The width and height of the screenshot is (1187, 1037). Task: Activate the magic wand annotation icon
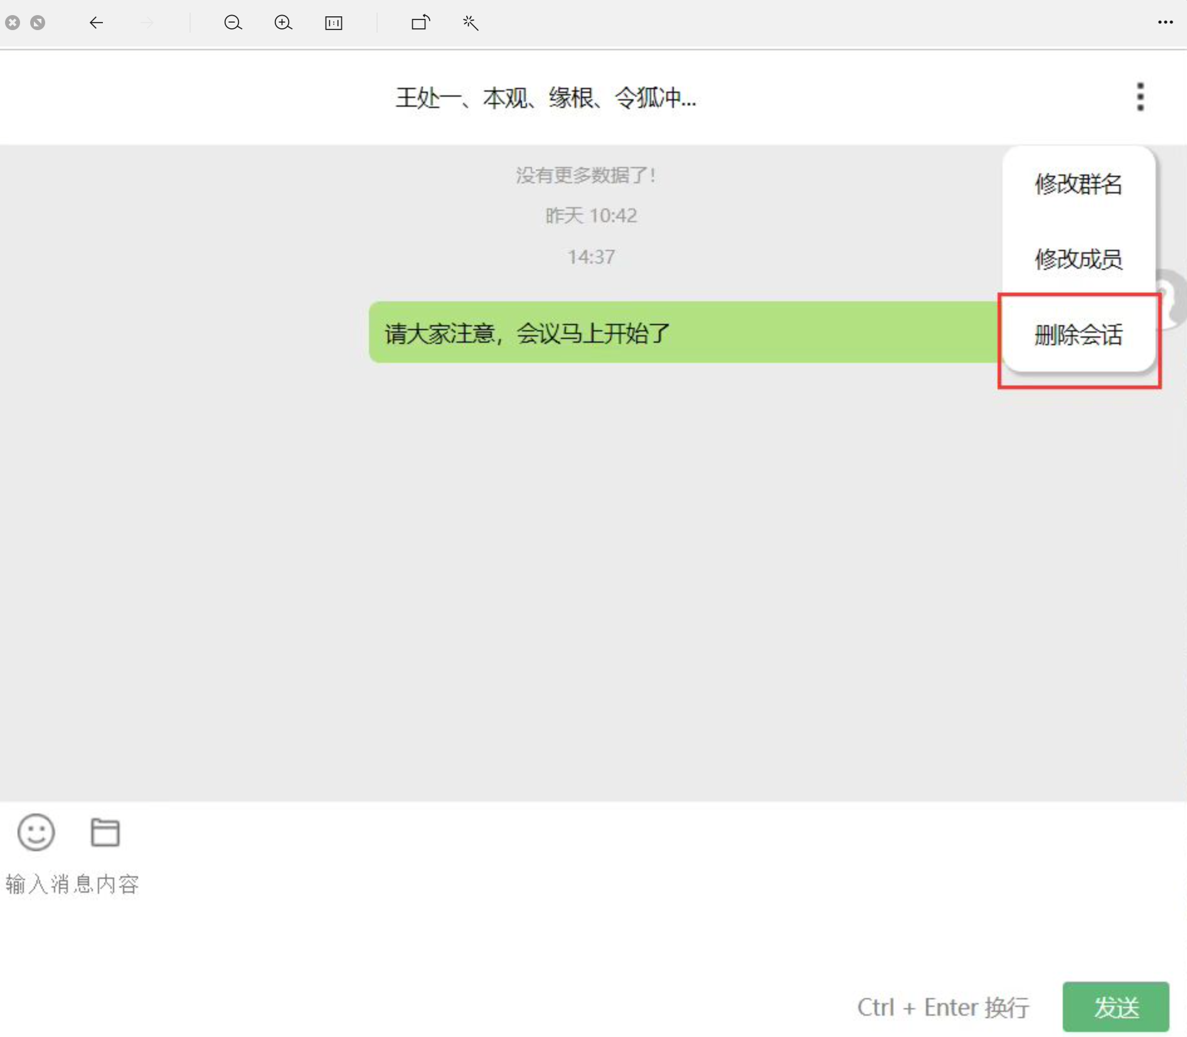pos(470,23)
